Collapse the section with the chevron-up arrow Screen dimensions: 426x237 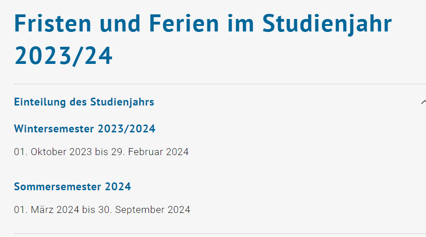pos(423,102)
